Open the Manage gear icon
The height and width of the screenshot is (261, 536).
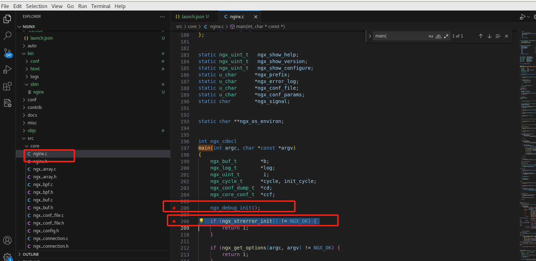7,256
